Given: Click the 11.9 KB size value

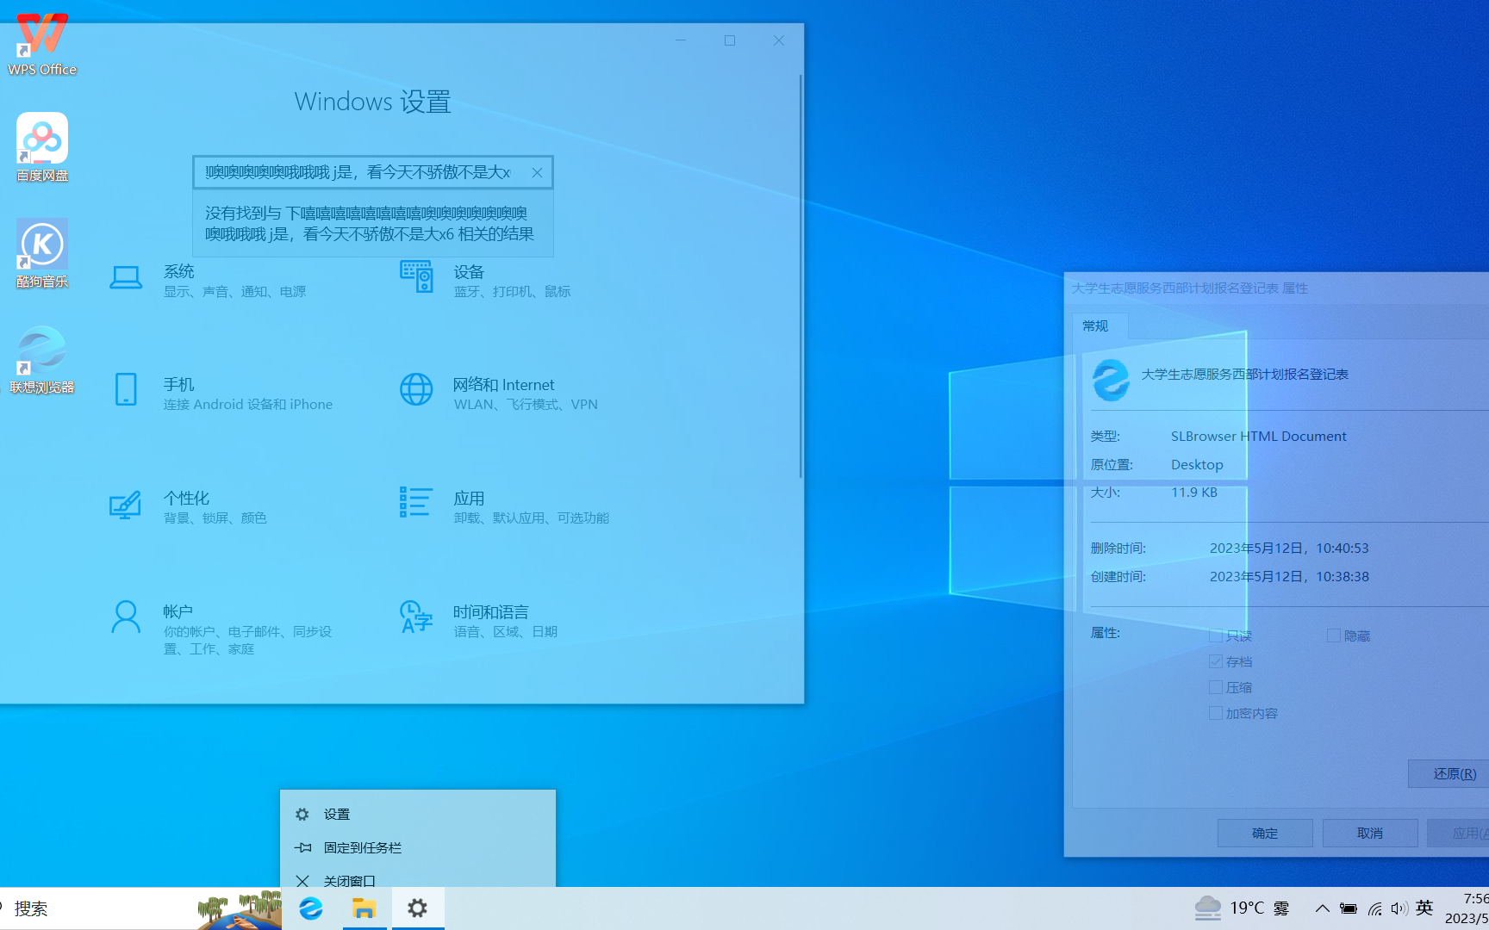Looking at the screenshot, I should click(x=1194, y=493).
